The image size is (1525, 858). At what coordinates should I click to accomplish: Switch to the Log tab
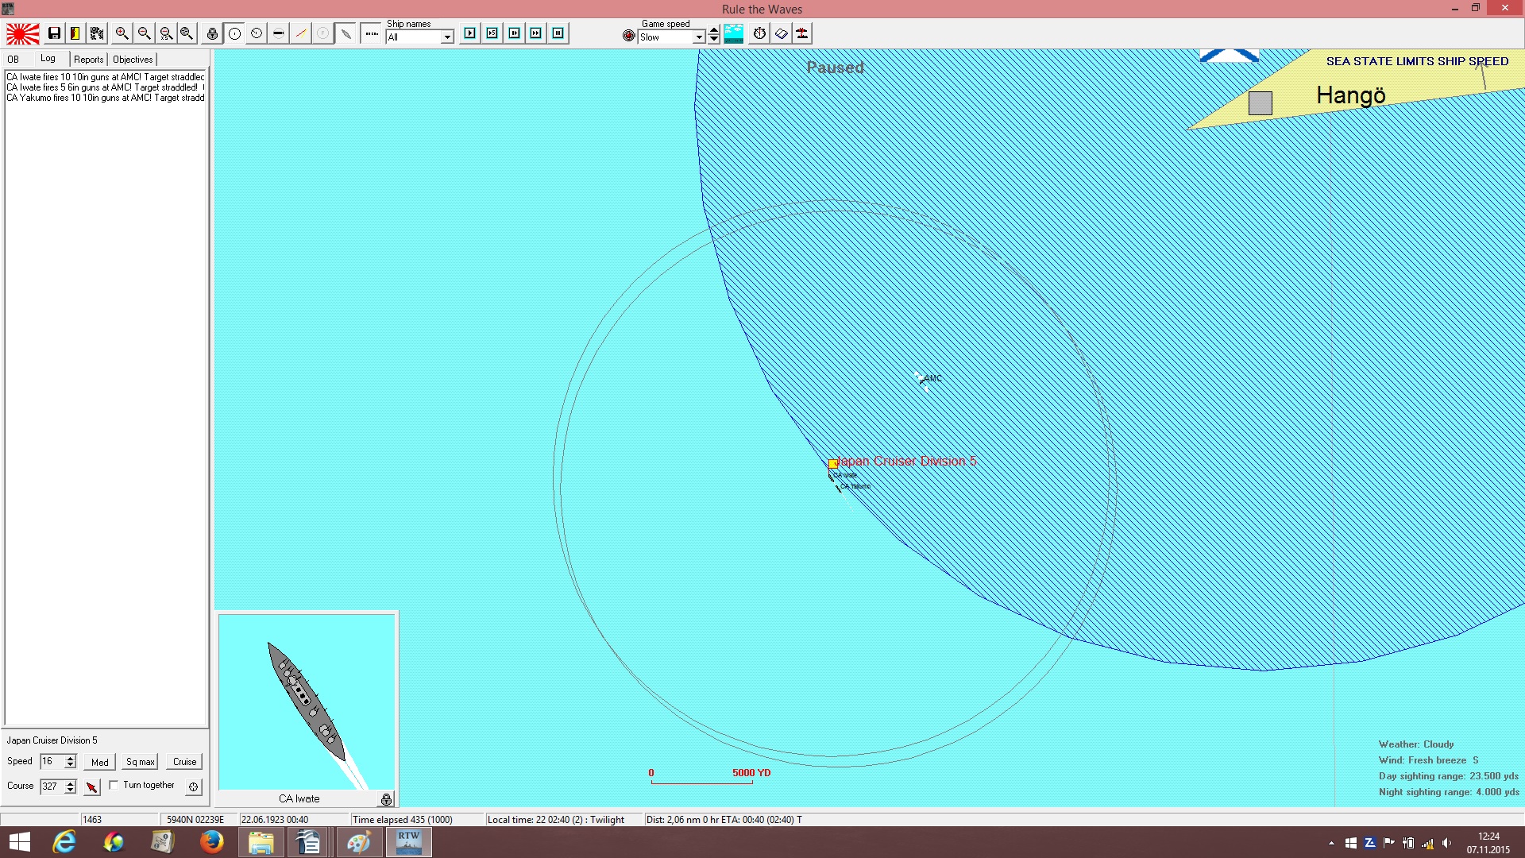(x=48, y=59)
